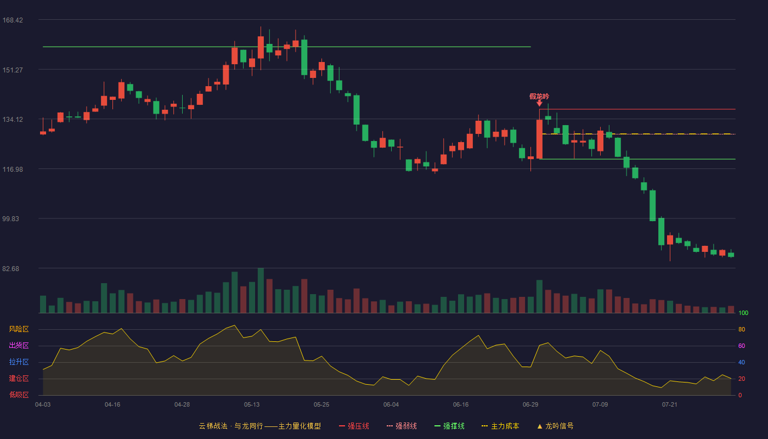Click the 80 indicator scale value
Viewport: 768px width, 439px height.
[x=742, y=330]
